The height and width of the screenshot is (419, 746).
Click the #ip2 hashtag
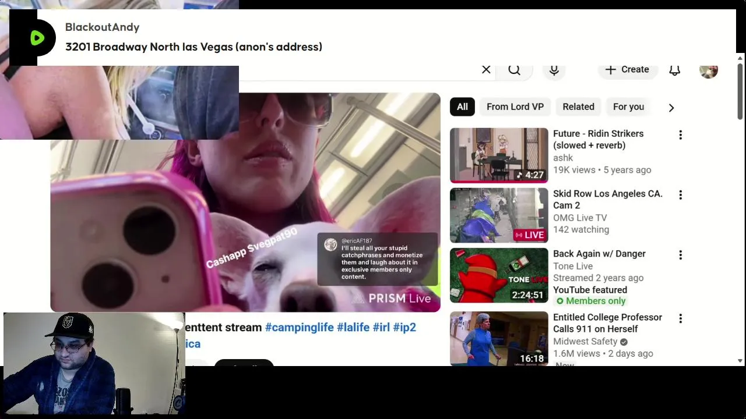coord(404,328)
